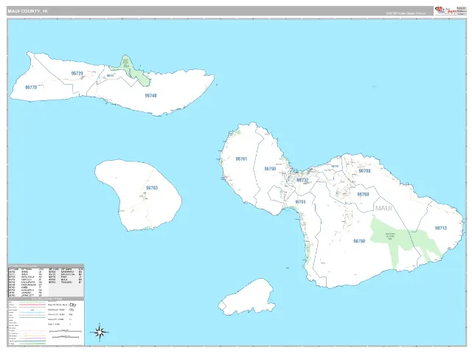Select ZIP code label 96763 on Lanai
The image size is (472, 354).
152,188
